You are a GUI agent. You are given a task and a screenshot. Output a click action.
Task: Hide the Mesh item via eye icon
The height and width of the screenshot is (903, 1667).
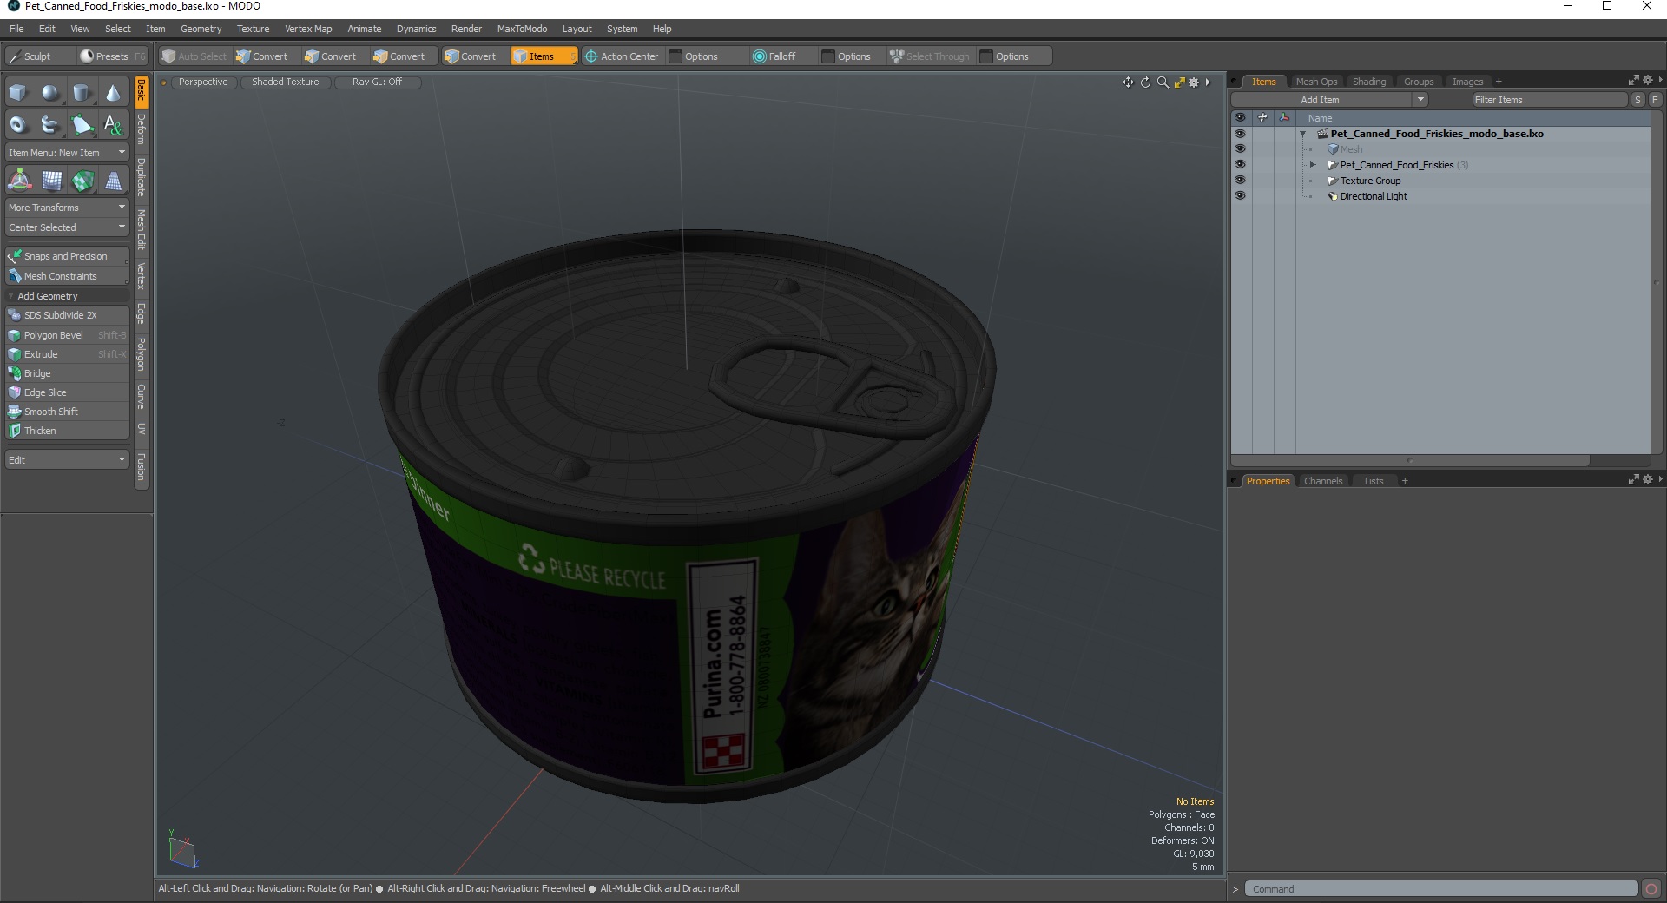pyautogui.click(x=1240, y=149)
